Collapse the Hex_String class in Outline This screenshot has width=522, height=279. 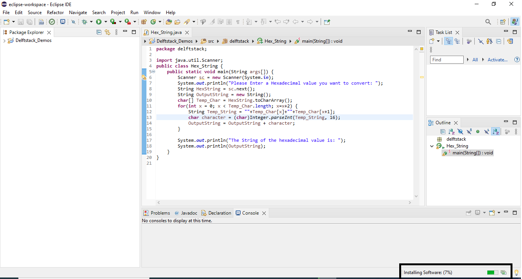[x=432, y=146]
